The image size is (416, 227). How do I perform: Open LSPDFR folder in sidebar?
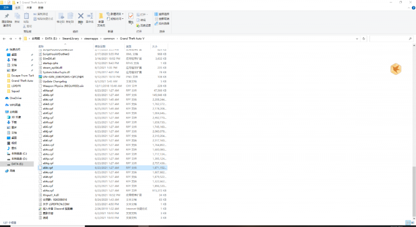tap(16, 86)
